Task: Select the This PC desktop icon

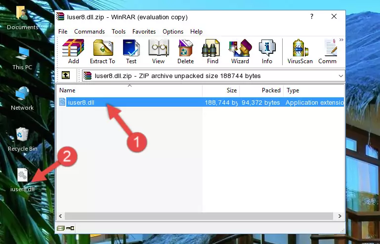Action: pos(22,58)
